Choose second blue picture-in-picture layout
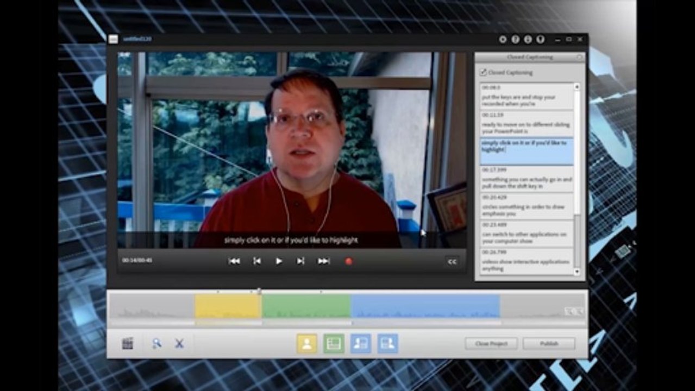 (x=388, y=343)
